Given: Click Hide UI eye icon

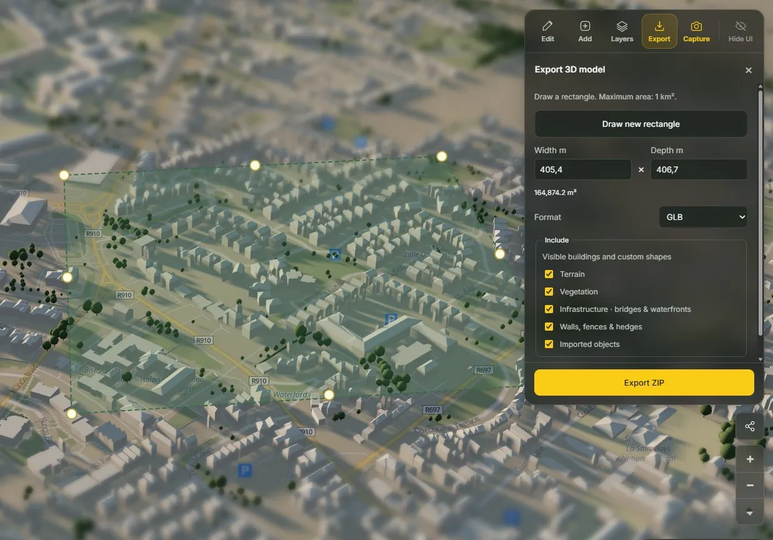Looking at the screenshot, I should (x=741, y=31).
